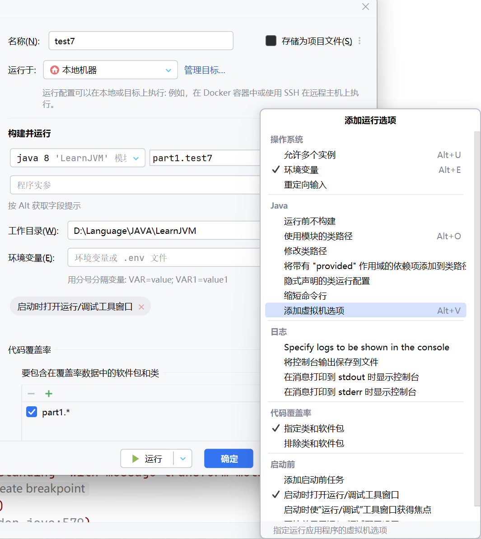This screenshot has width=481, height=539.
Task: Click the minus icon to remove coverage entry
Action: [31, 393]
